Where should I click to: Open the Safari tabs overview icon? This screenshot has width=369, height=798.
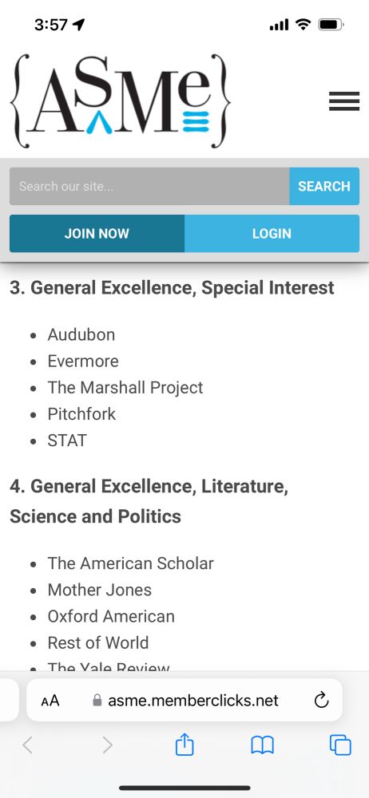click(x=340, y=745)
